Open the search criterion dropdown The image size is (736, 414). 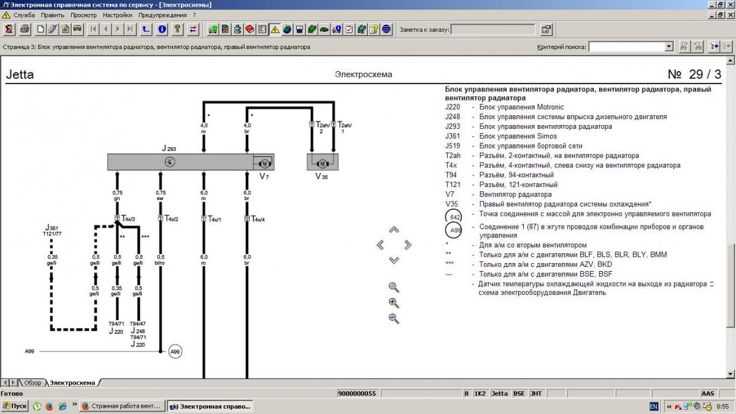pyautogui.click(x=669, y=47)
